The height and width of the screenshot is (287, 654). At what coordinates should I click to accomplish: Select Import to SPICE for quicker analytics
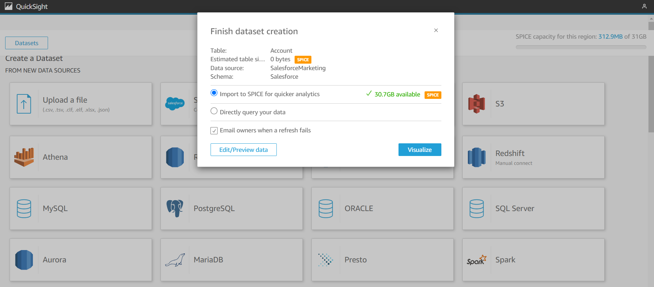point(214,93)
